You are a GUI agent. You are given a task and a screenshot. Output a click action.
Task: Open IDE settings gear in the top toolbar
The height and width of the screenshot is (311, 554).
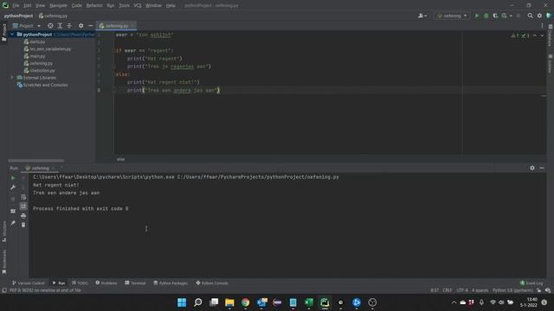point(539,16)
